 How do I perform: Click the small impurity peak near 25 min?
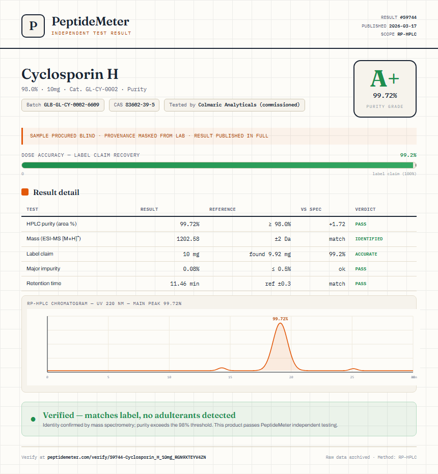[353, 369]
